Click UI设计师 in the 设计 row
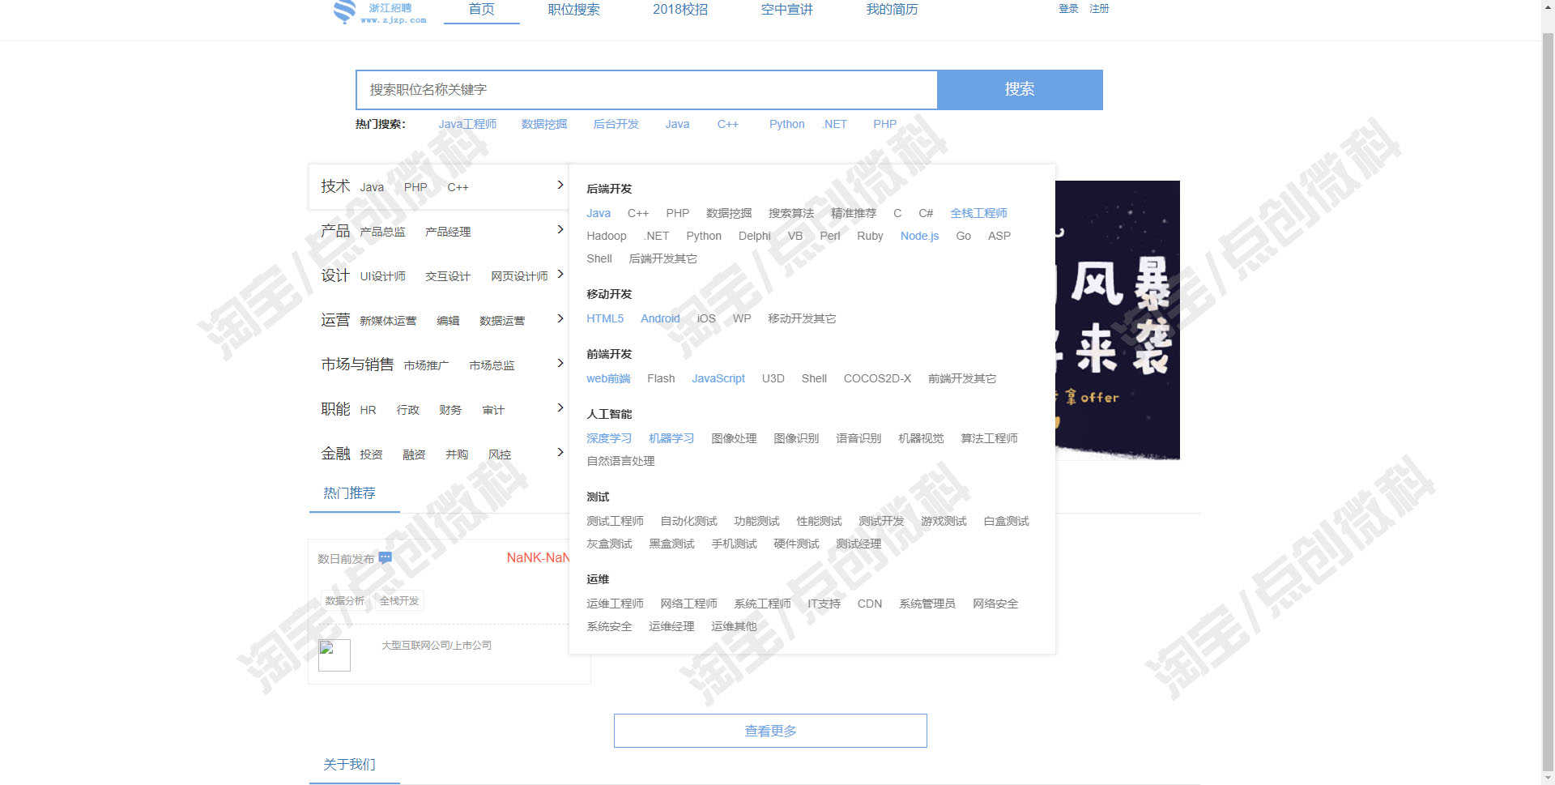 383,276
